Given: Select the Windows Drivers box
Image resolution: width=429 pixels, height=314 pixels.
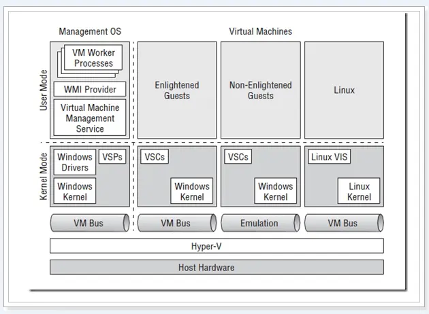Looking at the screenshot, I should (75, 162).
